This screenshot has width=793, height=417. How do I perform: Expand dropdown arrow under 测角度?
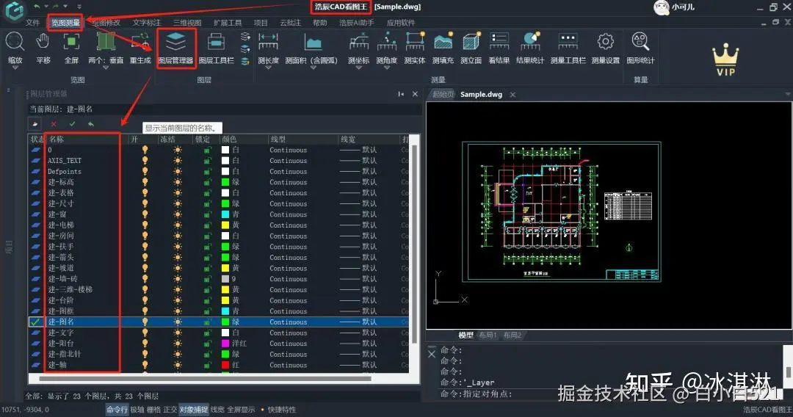(386, 68)
